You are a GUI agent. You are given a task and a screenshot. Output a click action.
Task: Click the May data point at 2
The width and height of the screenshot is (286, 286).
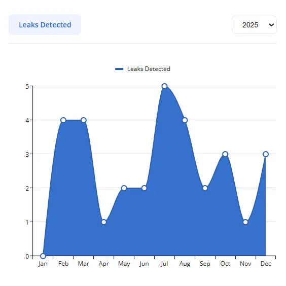point(124,188)
